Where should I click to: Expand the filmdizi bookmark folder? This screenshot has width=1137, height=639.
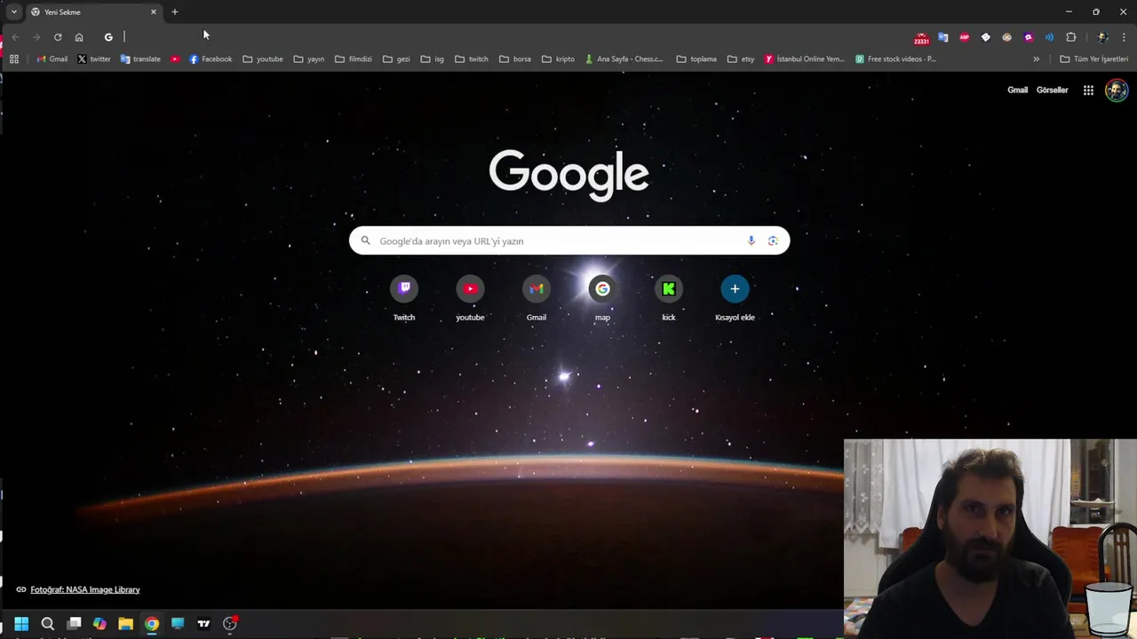(354, 59)
